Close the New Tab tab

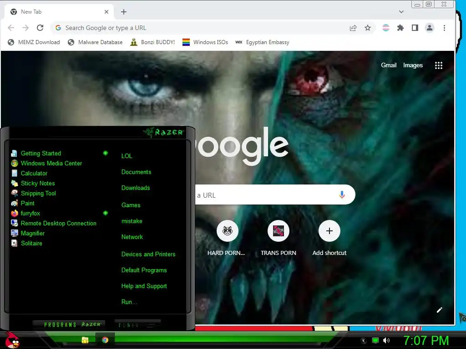106,12
